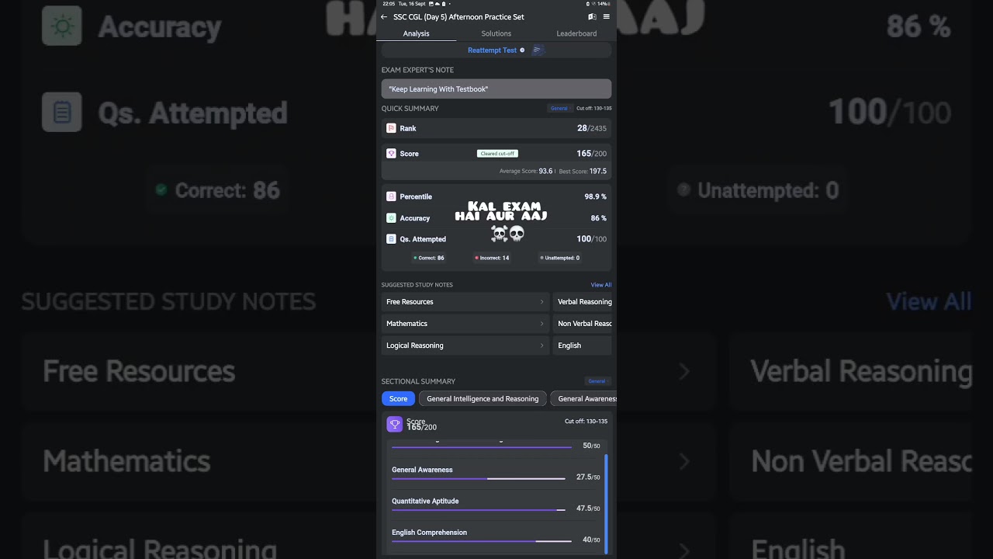The height and width of the screenshot is (559, 993).
Task: Tap the Score trophy icon in Quick Summary
Action: point(391,154)
